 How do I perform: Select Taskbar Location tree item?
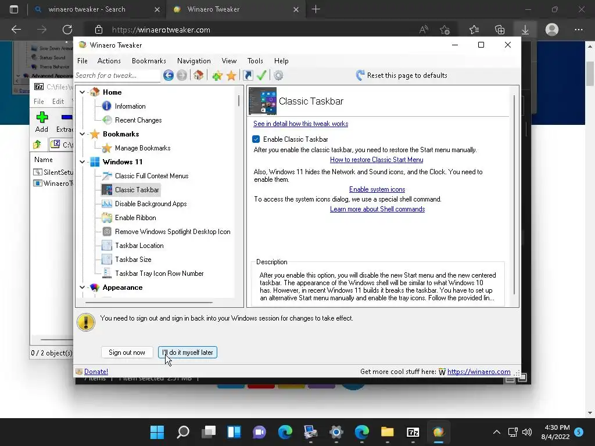(x=139, y=246)
